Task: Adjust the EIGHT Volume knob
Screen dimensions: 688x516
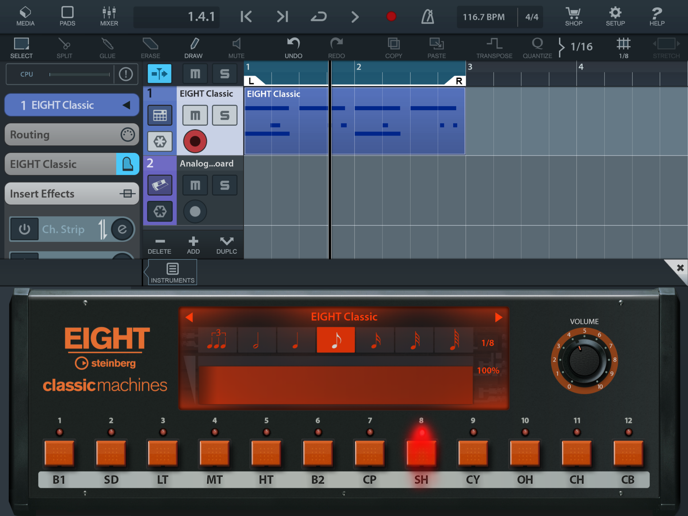Action: tap(584, 361)
